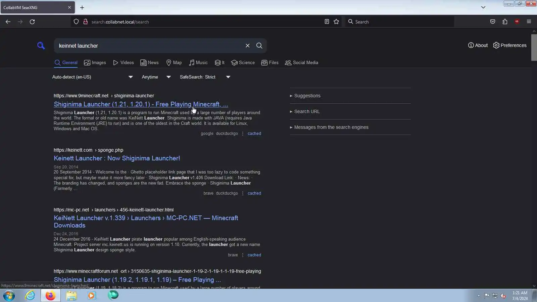Viewport: 537px width, 302px height.
Task: Open a new browser tab
Action: (x=82, y=7)
